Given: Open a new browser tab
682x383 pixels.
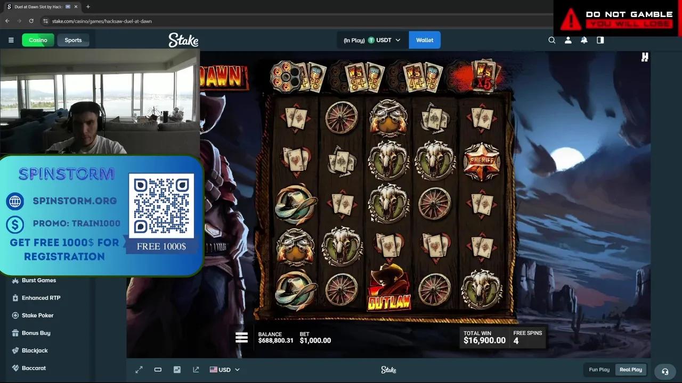Looking at the screenshot, I should [88, 7].
